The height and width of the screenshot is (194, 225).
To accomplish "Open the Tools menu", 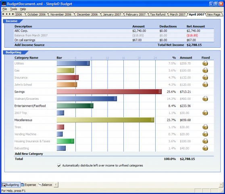I will pyautogui.click(x=13, y=9).
